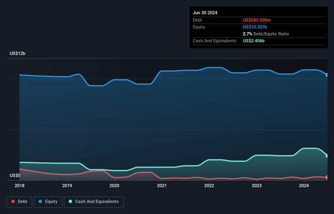
Task: Select the 2020 x-axis label
Action: tap(114, 186)
